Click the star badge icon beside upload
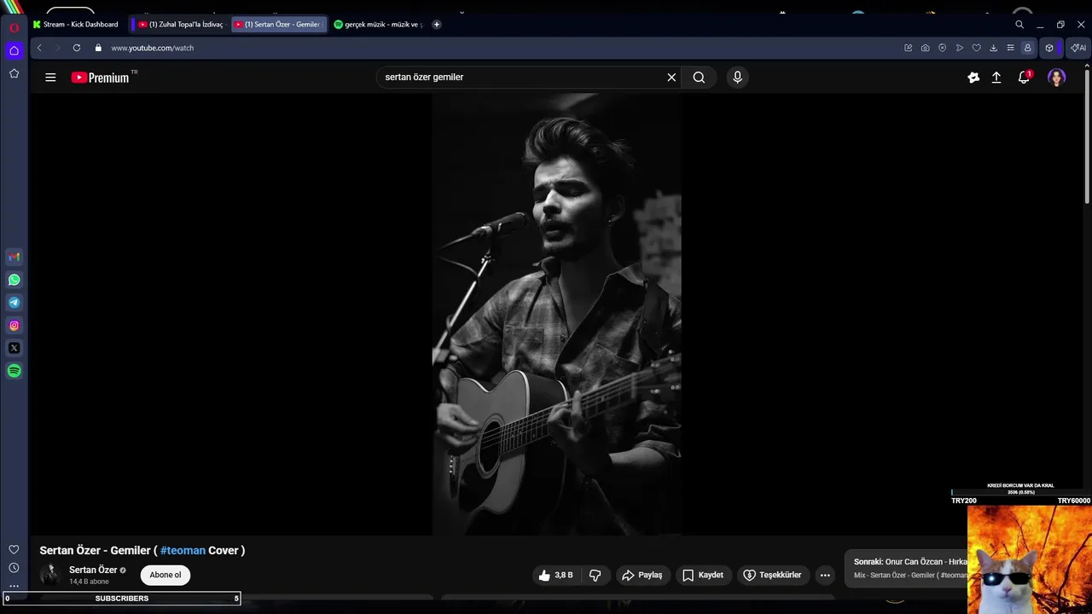Screen dimensions: 1092x614 (973, 78)
